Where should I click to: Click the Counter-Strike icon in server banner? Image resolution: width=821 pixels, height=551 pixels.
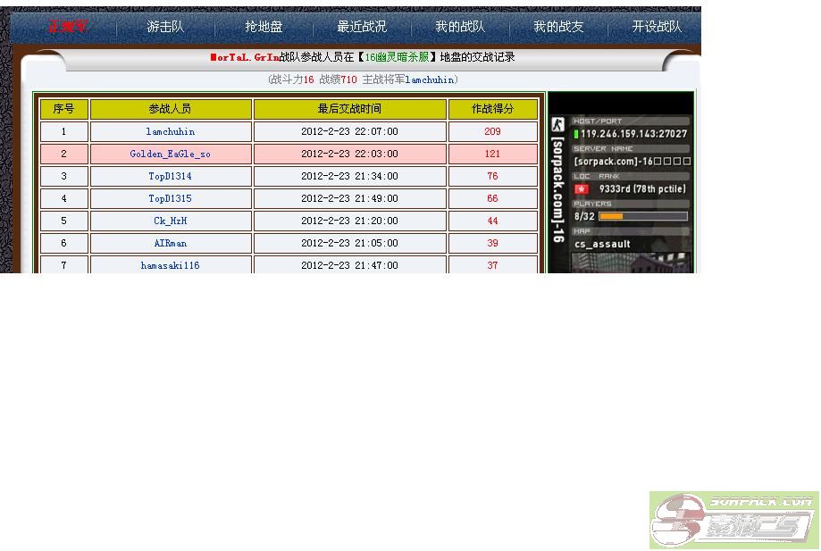click(x=557, y=125)
